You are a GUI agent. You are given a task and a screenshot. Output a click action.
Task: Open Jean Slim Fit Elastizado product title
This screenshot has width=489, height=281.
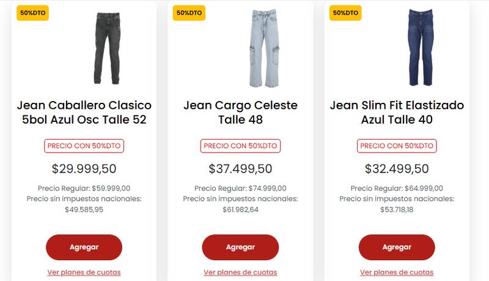(x=397, y=113)
